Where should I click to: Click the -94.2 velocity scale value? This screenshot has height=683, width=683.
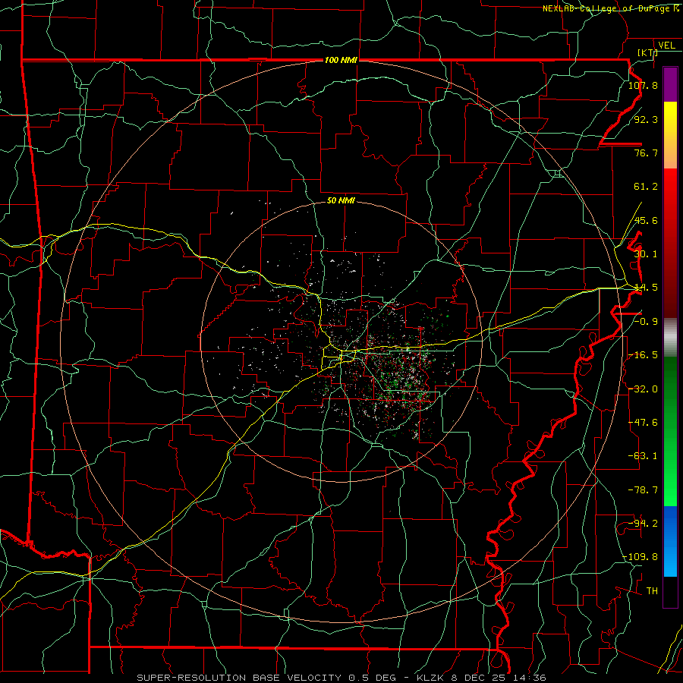[x=643, y=524]
